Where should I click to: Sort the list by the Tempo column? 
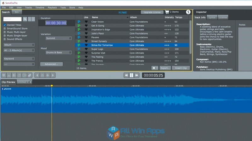pos(181,17)
